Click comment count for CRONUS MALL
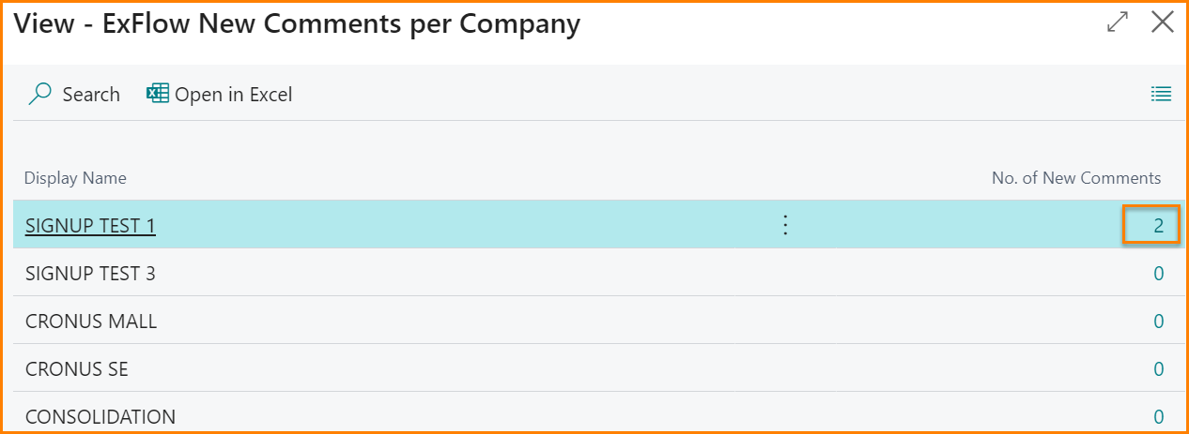This screenshot has width=1189, height=434. [x=1158, y=322]
